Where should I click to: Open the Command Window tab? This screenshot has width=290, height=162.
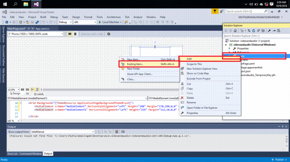pyautogui.click(x=30, y=154)
